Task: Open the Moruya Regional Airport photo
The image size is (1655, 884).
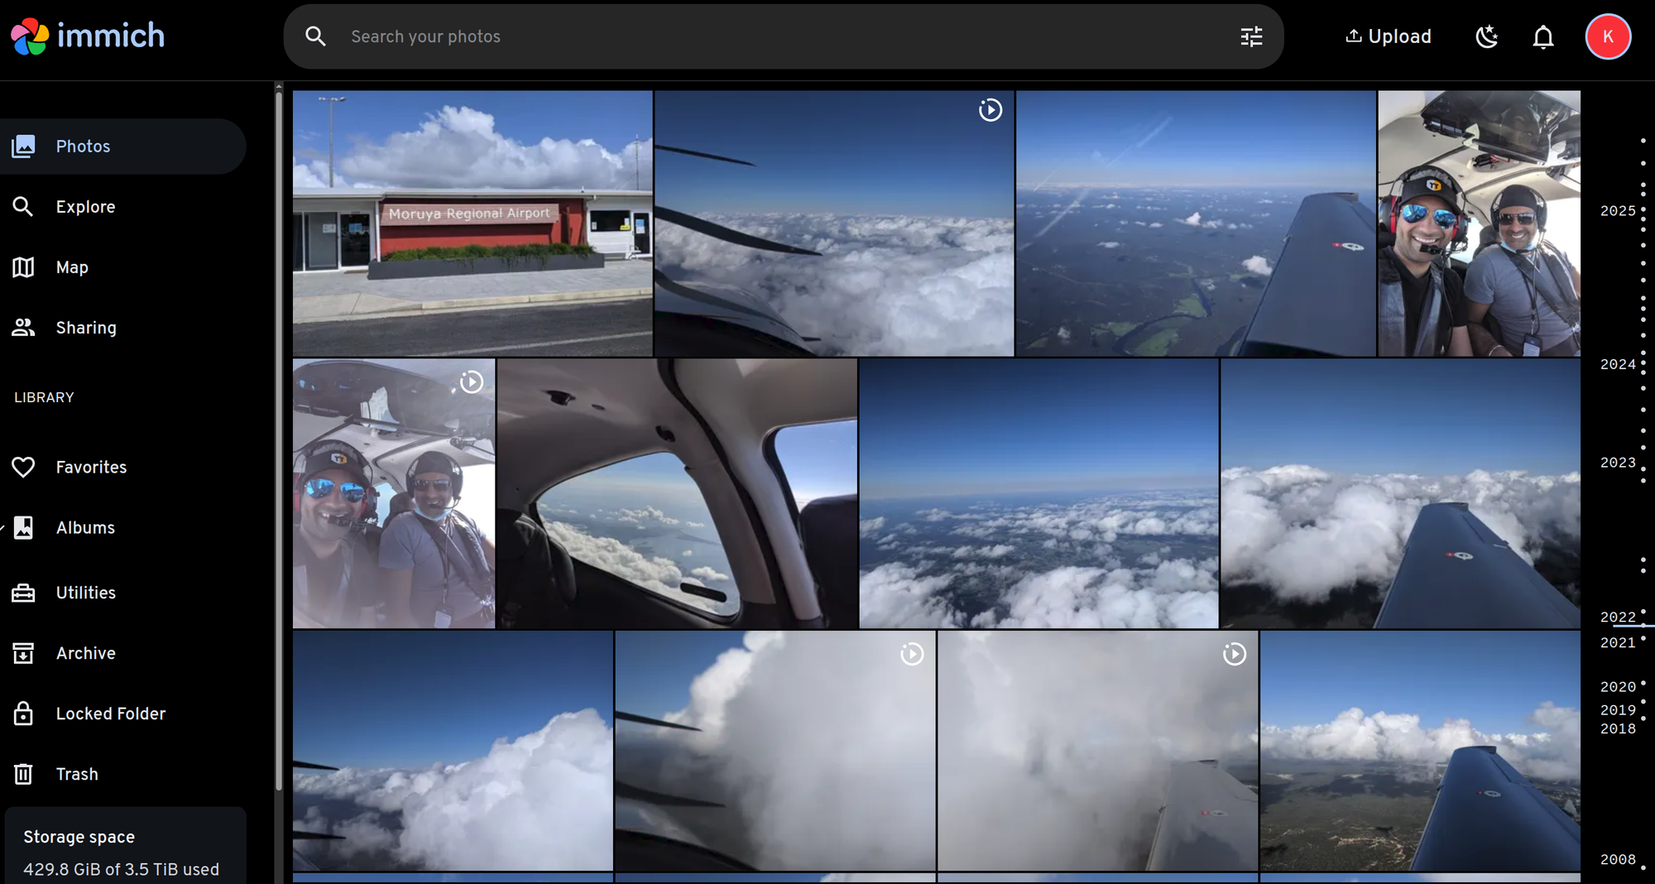Action: pyautogui.click(x=472, y=223)
